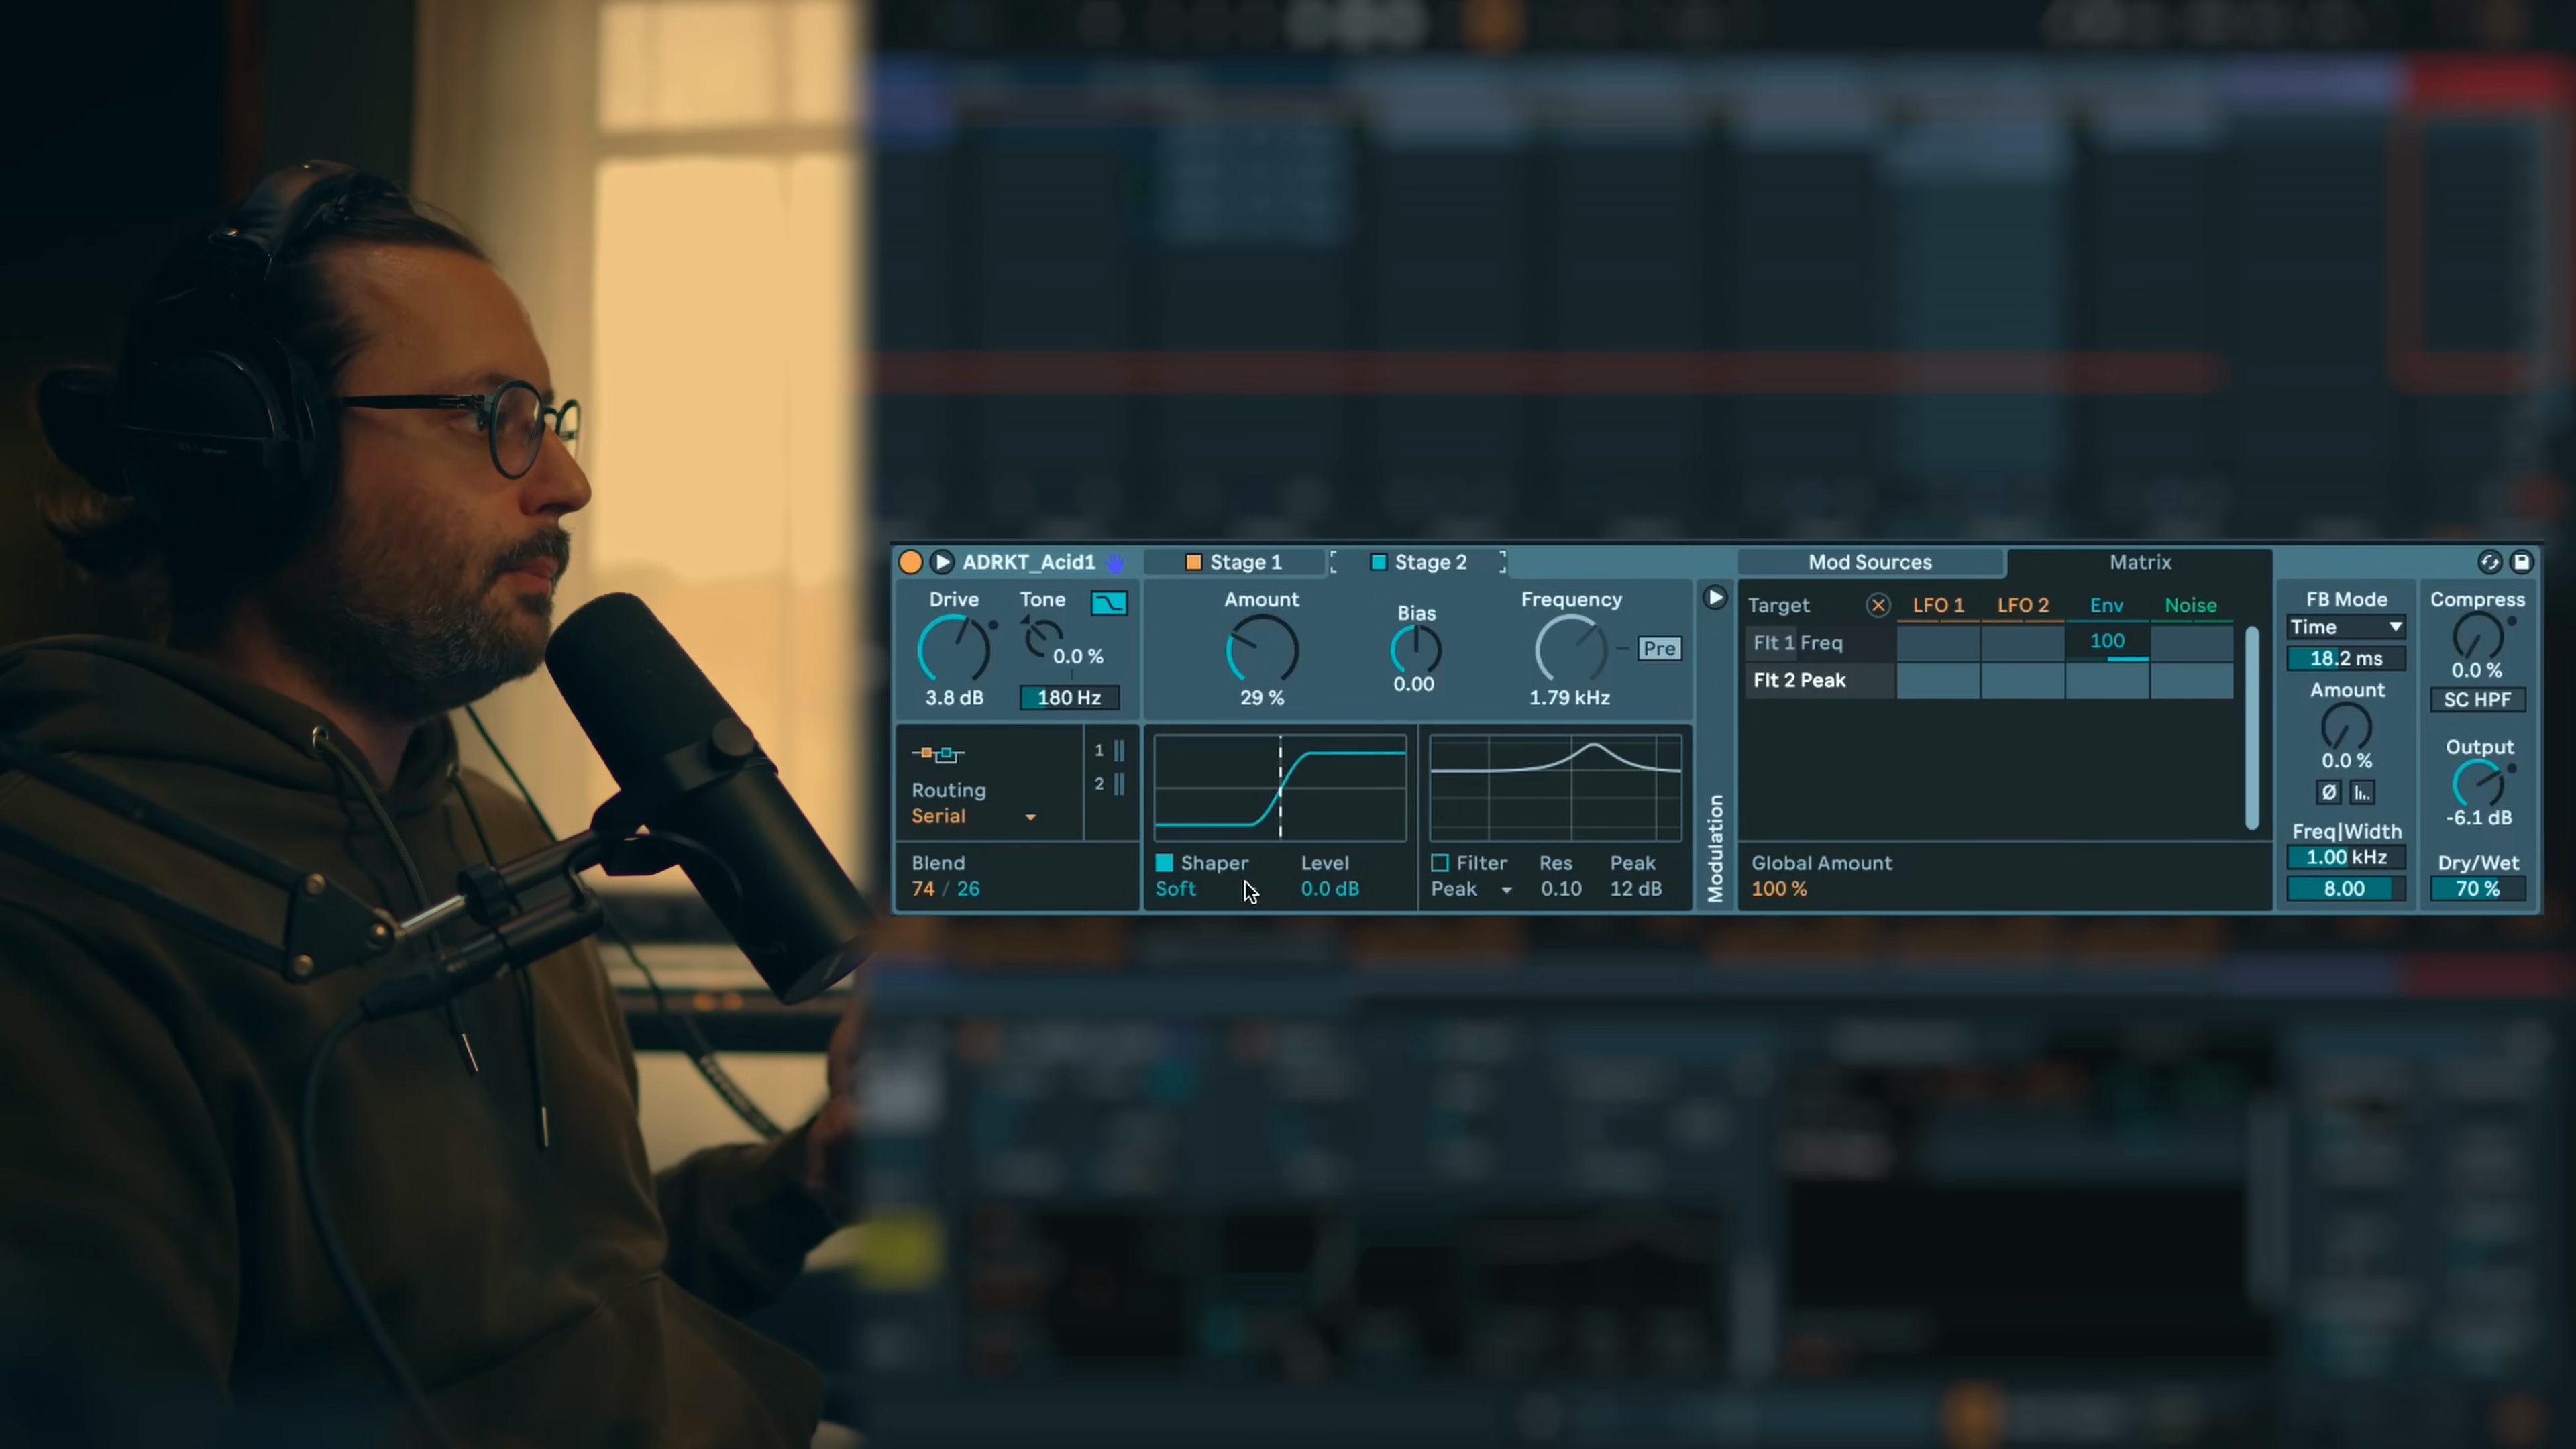Image resolution: width=2576 pixels, height=1449 pixels.
Task: Select the Flt 2 Peak target row
Action: point(1800,680)
